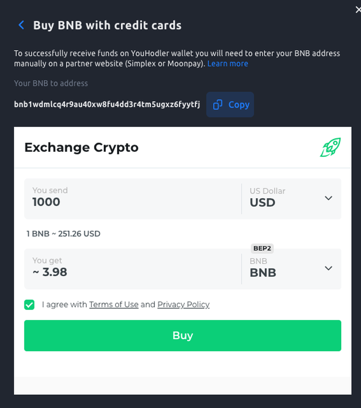Click the 1 BNB exchange rate text
Image resolution: width=361 pixels, height=408 pixels.
click(63, 234)
